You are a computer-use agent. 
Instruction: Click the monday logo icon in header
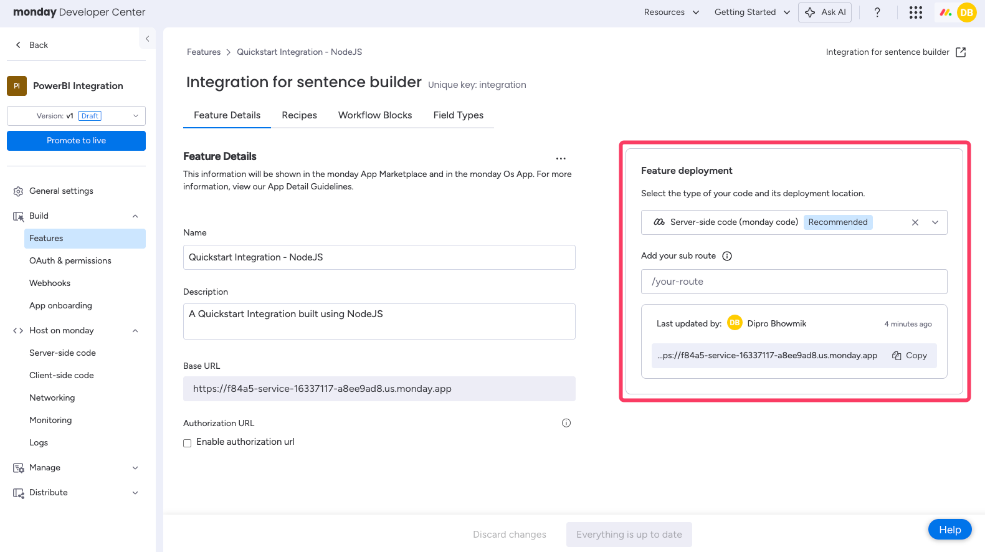coord(946,12)
